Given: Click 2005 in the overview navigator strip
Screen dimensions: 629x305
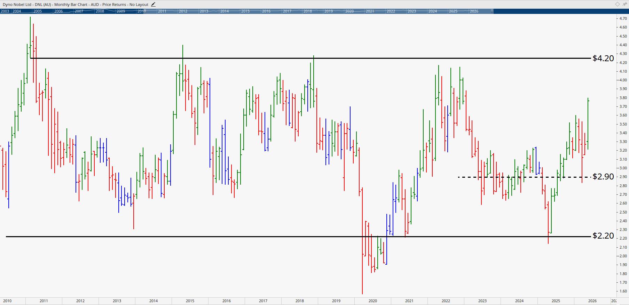Looking at the screenshot, I should click(x=38, y=11).
